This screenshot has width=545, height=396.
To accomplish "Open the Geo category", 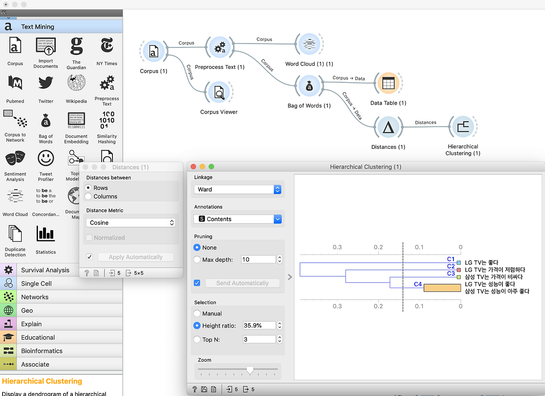I will pyautogui.click(x=61, y=311).
